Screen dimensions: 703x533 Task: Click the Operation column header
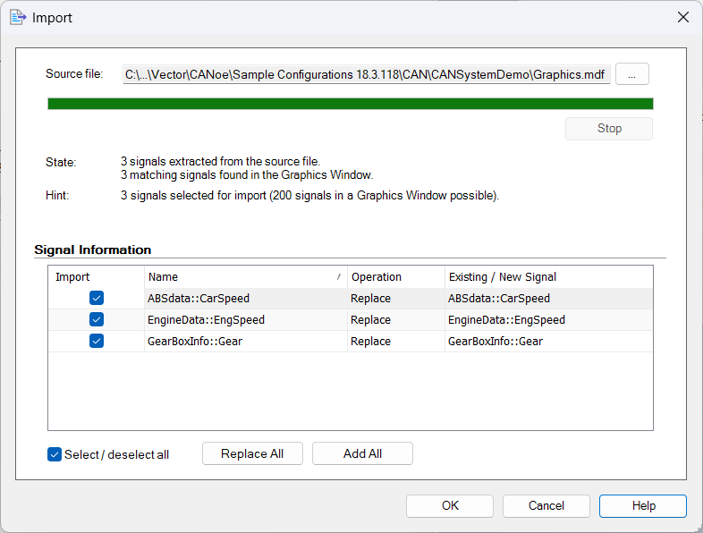[x=396, y=277]
